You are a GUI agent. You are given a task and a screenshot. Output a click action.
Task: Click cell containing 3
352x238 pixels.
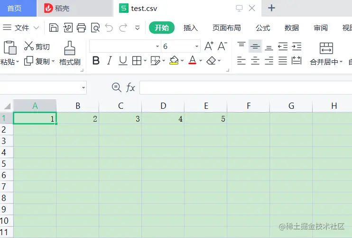point(120,118)
